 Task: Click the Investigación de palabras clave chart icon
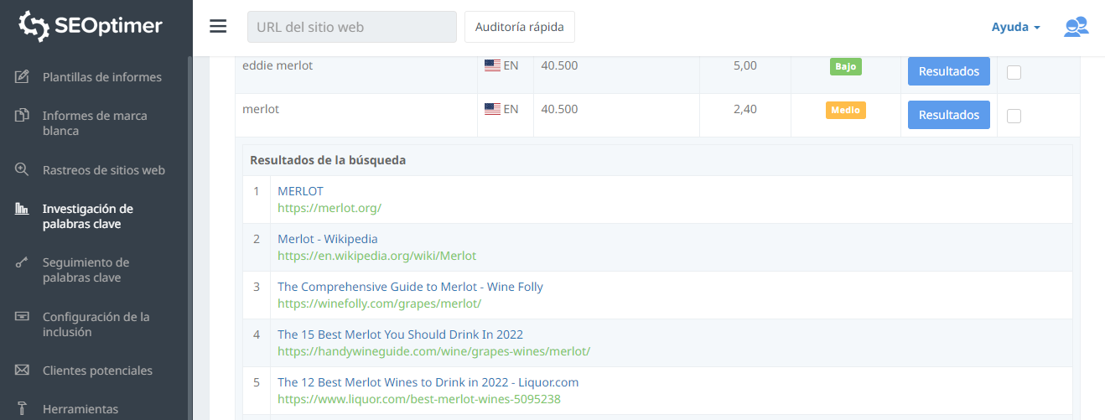[23, 209]
